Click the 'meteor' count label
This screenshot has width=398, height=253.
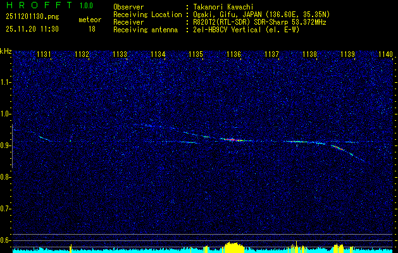click(x=90, y=20)
